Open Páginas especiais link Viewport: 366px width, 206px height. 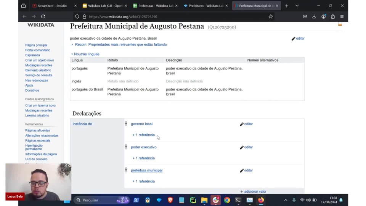pos(38,140)
